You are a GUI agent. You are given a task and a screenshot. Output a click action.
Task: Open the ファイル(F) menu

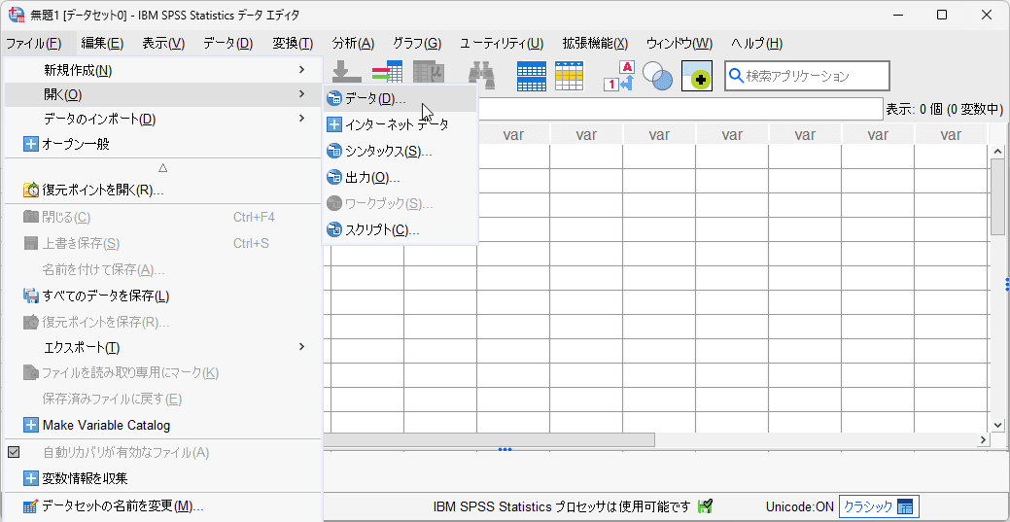pos(33,44)
